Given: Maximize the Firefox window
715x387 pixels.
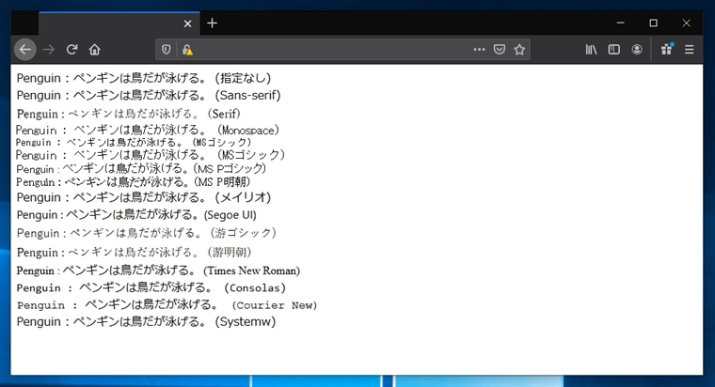Looking at the screenshot, I should tap(654, 23).
